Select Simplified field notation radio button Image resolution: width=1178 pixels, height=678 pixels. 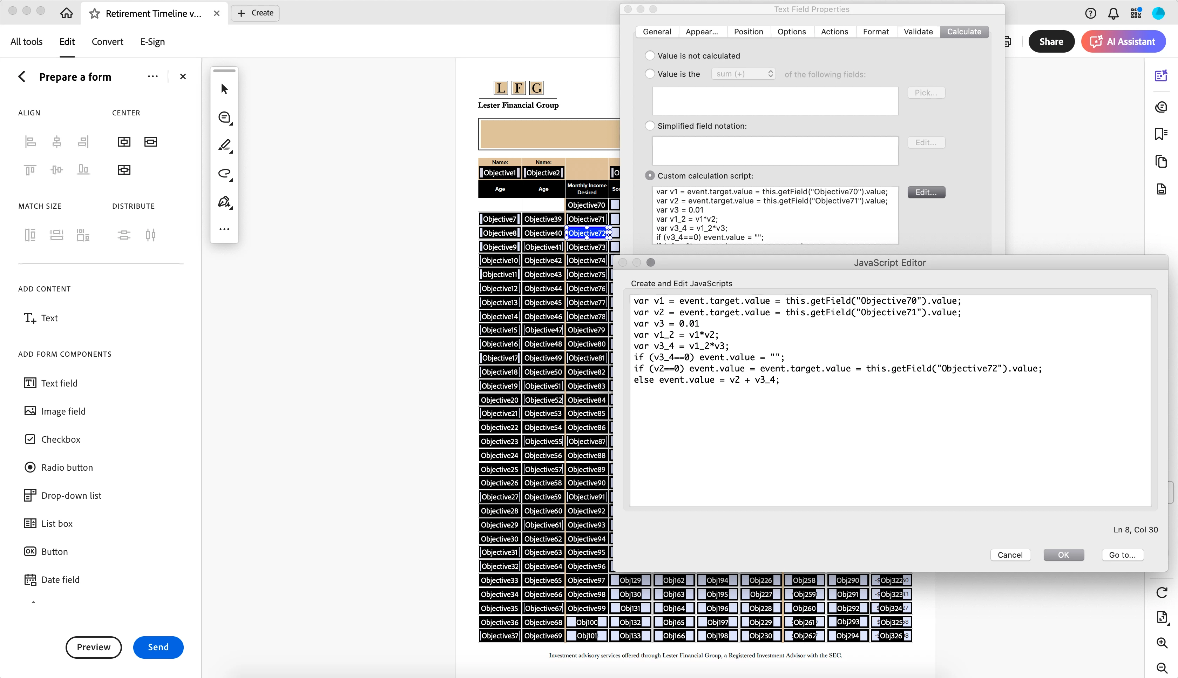[650, 126]
